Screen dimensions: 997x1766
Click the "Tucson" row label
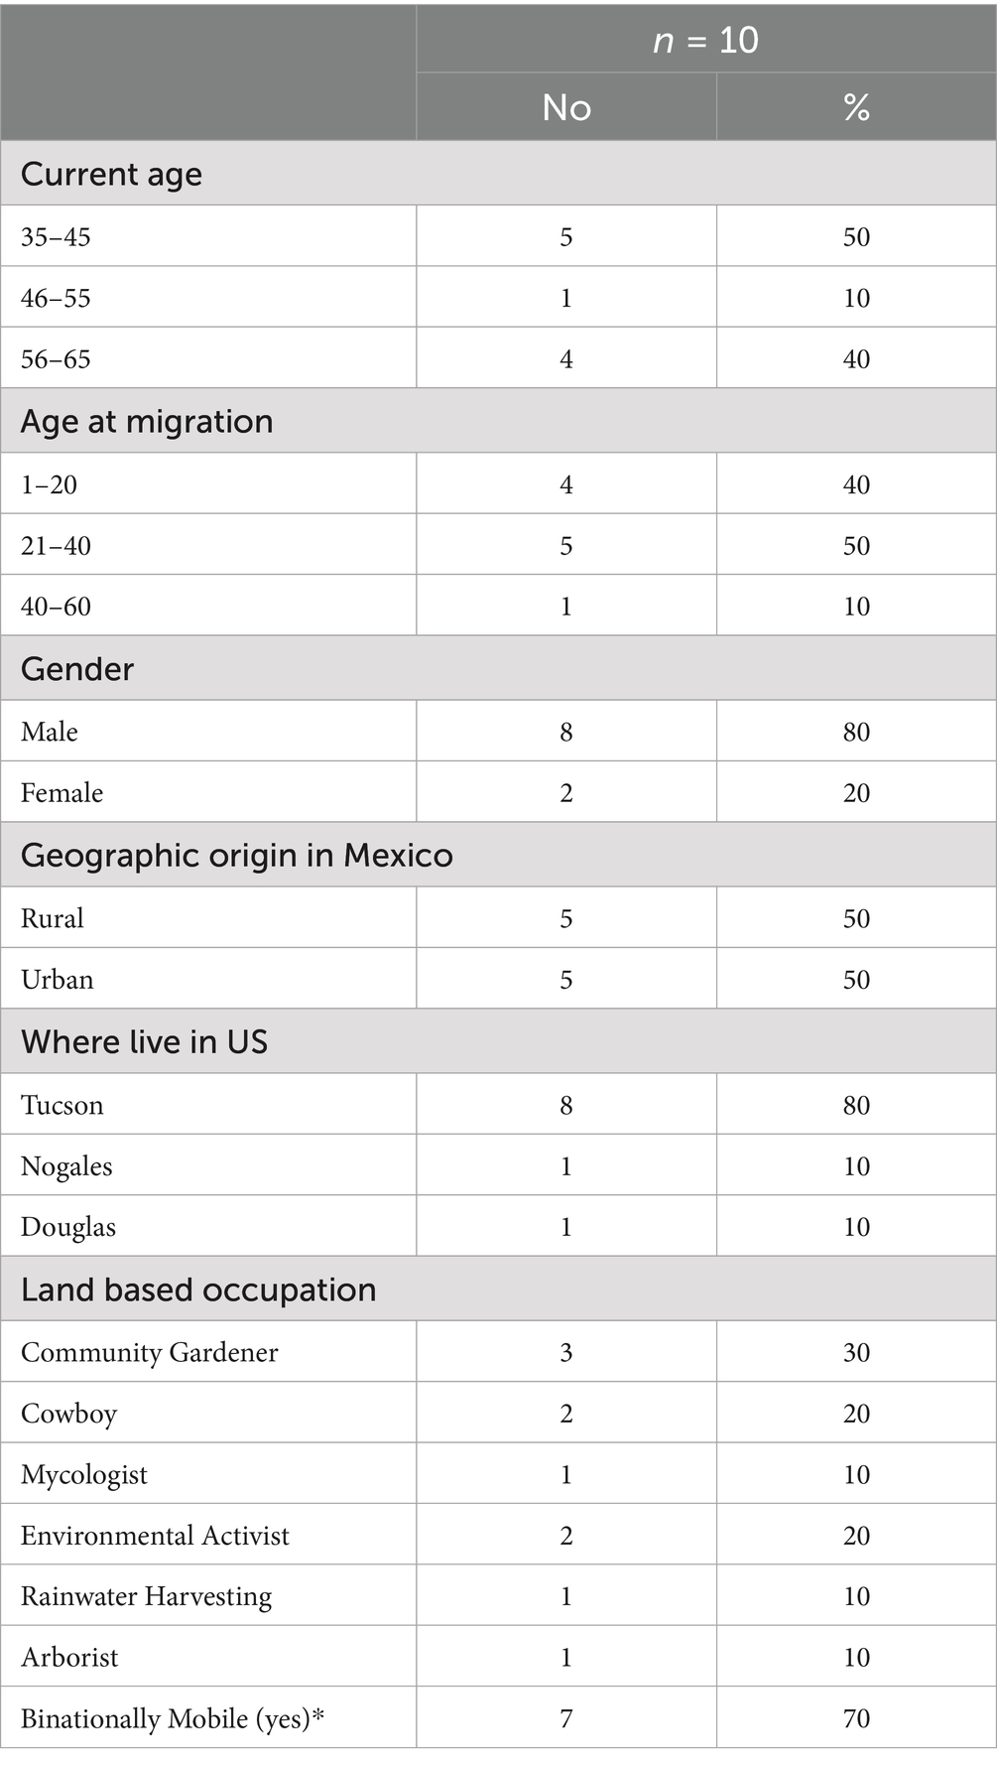pos(62,1106)
